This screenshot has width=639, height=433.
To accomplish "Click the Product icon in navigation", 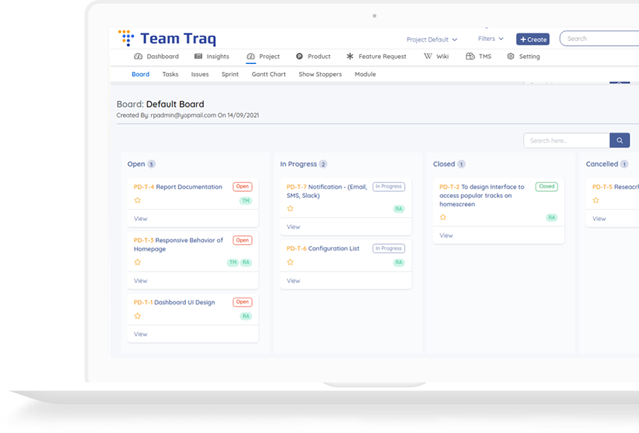I will [300, 57].
